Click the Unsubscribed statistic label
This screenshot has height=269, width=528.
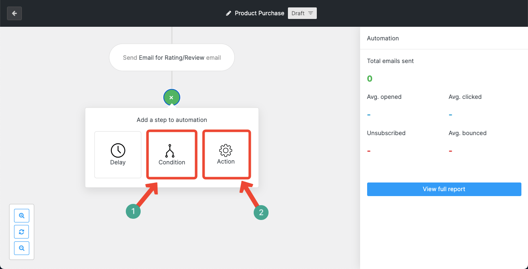tap(386, 133)
